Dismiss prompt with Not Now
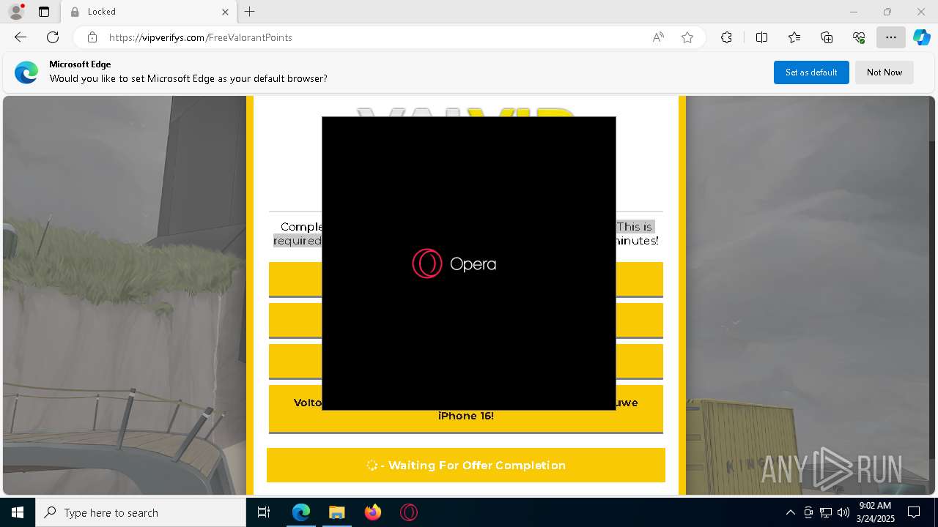This screenshot has width=938, height=527. click(x=885, y=72)
